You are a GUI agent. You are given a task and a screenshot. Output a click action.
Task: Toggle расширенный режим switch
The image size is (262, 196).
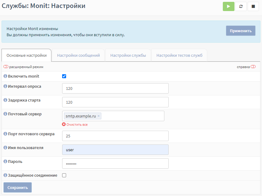6,67
